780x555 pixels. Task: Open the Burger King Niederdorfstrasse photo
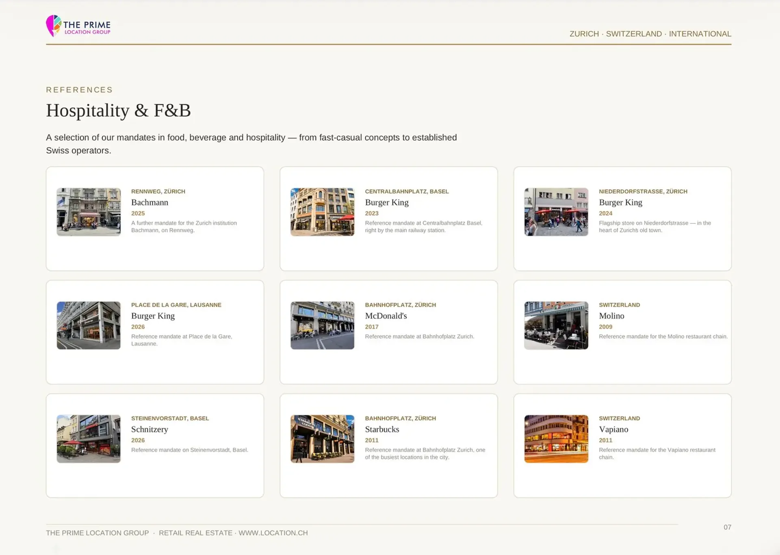[x=556, y=212]
